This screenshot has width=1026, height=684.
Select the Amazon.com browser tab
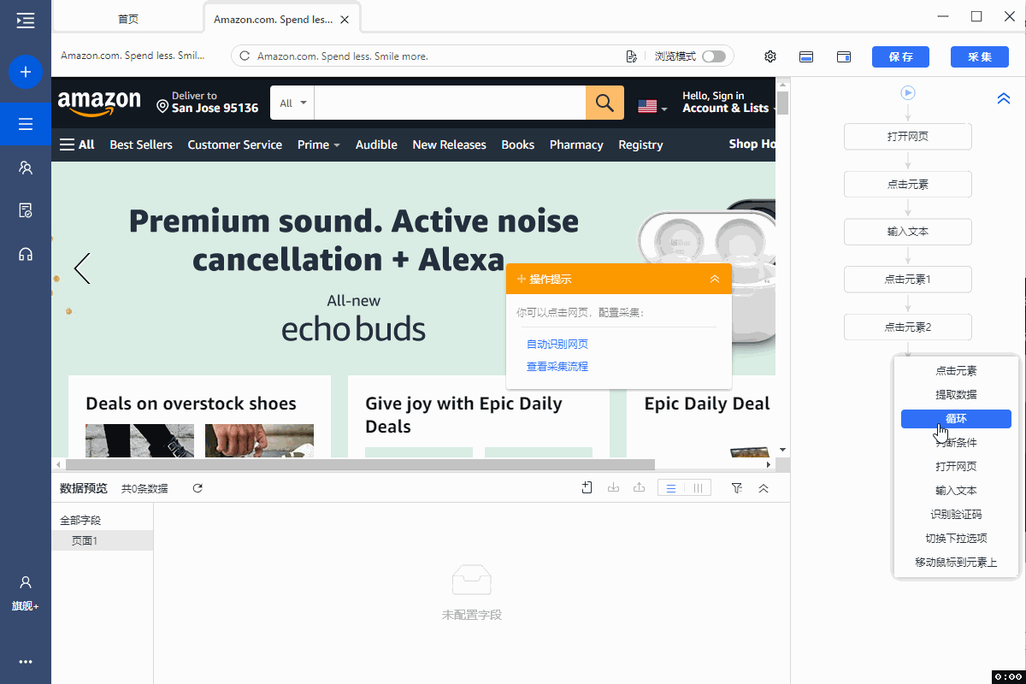click(x=281, y=19)
